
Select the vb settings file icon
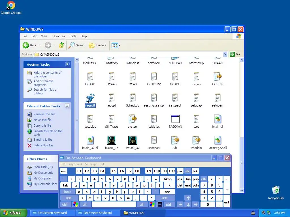pos(175,140)
